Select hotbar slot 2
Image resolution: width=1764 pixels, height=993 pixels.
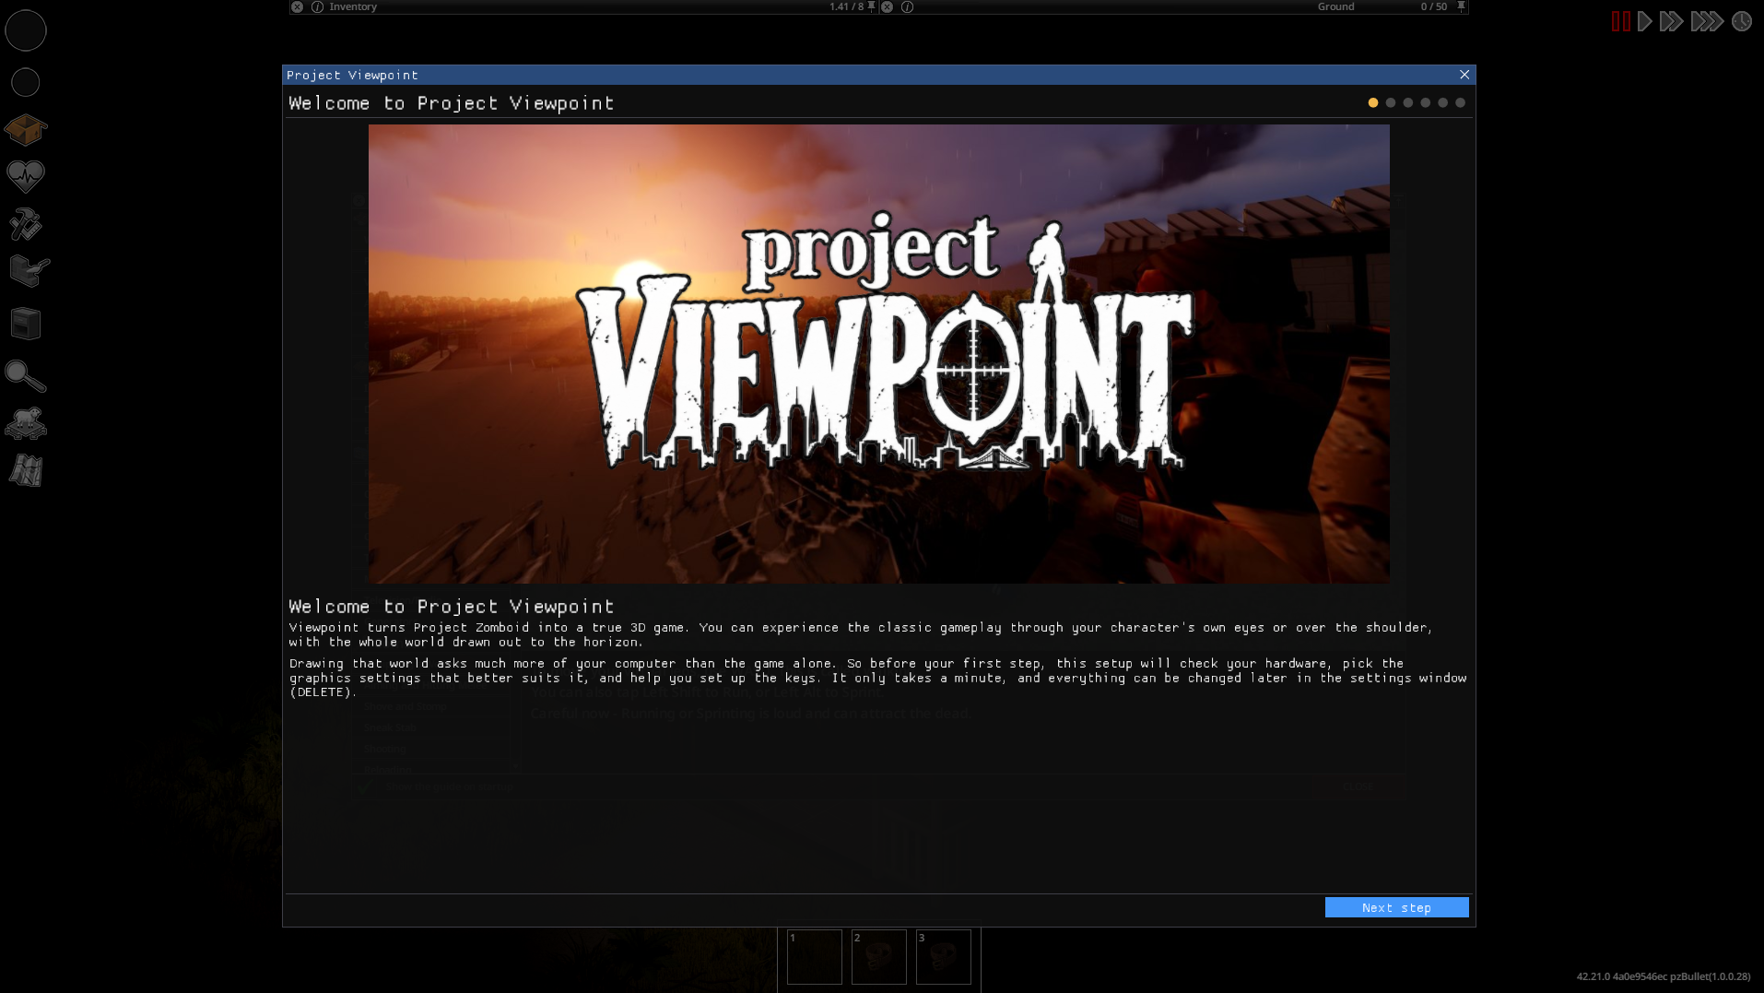pos(879,956)
